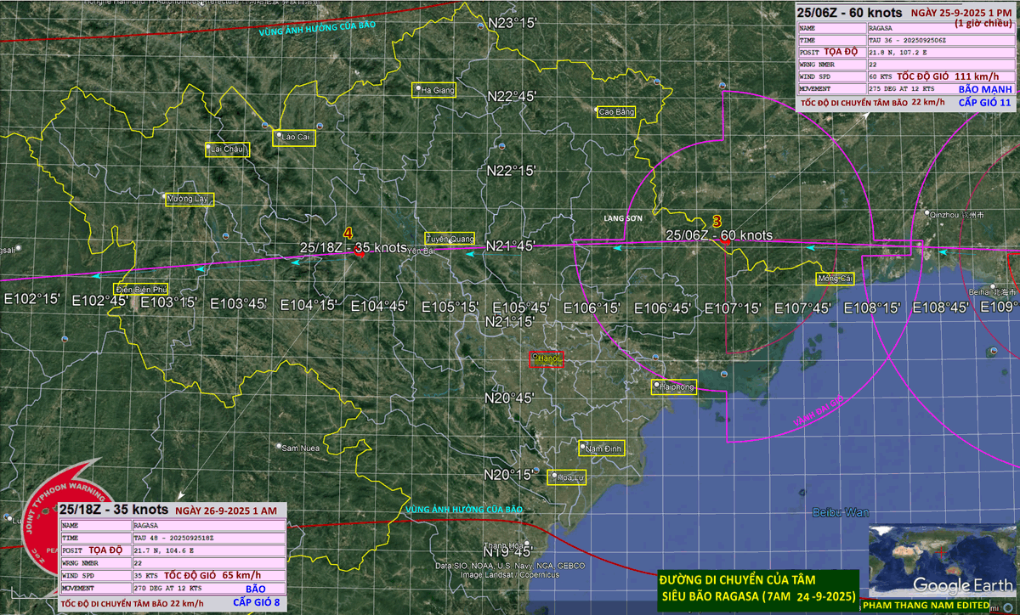Click the white city dot beside Sam Nuea
The height and width of the screenshot is (615, 1020).
278,445
